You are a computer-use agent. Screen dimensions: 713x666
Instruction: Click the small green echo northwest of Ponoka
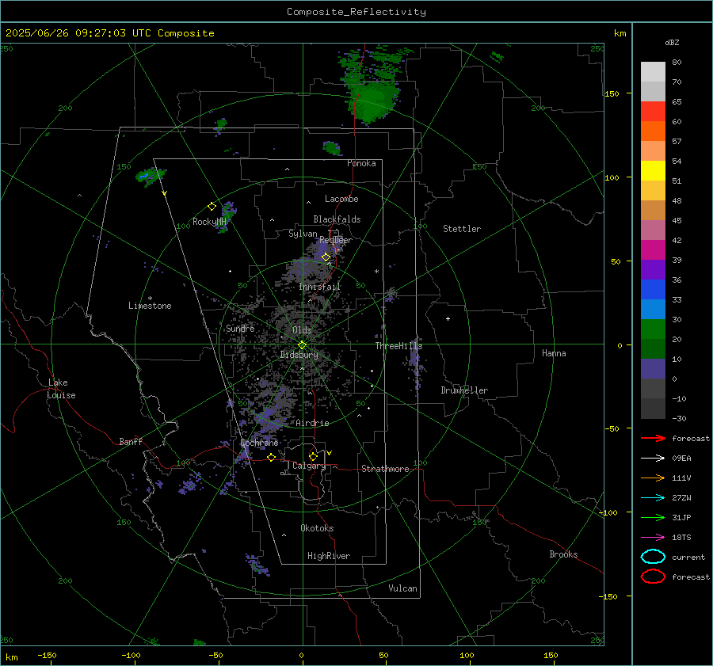[x=331, y=148]
